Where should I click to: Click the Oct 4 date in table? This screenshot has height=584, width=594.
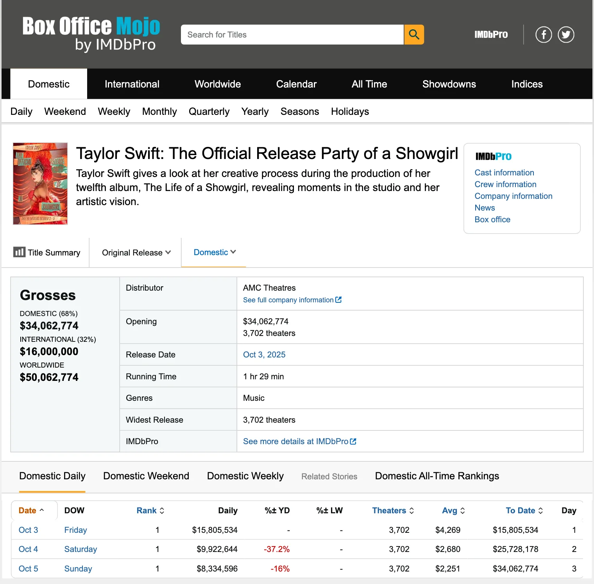click(28, 549)
